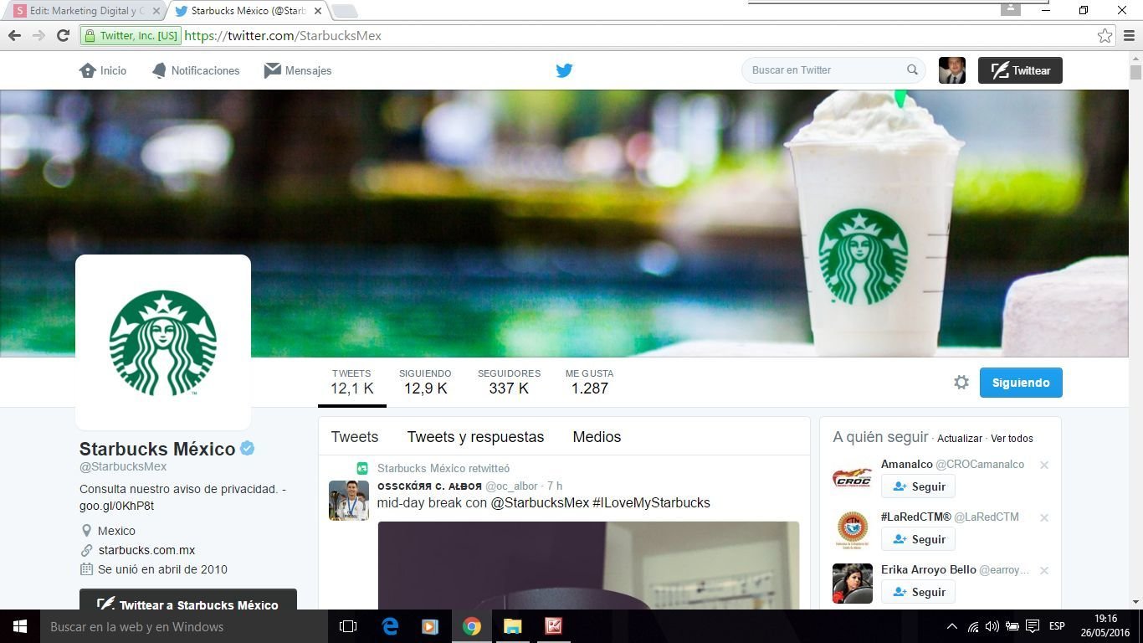
Task: Close the Marketing Digital browser tab
Action: point(156,11)
